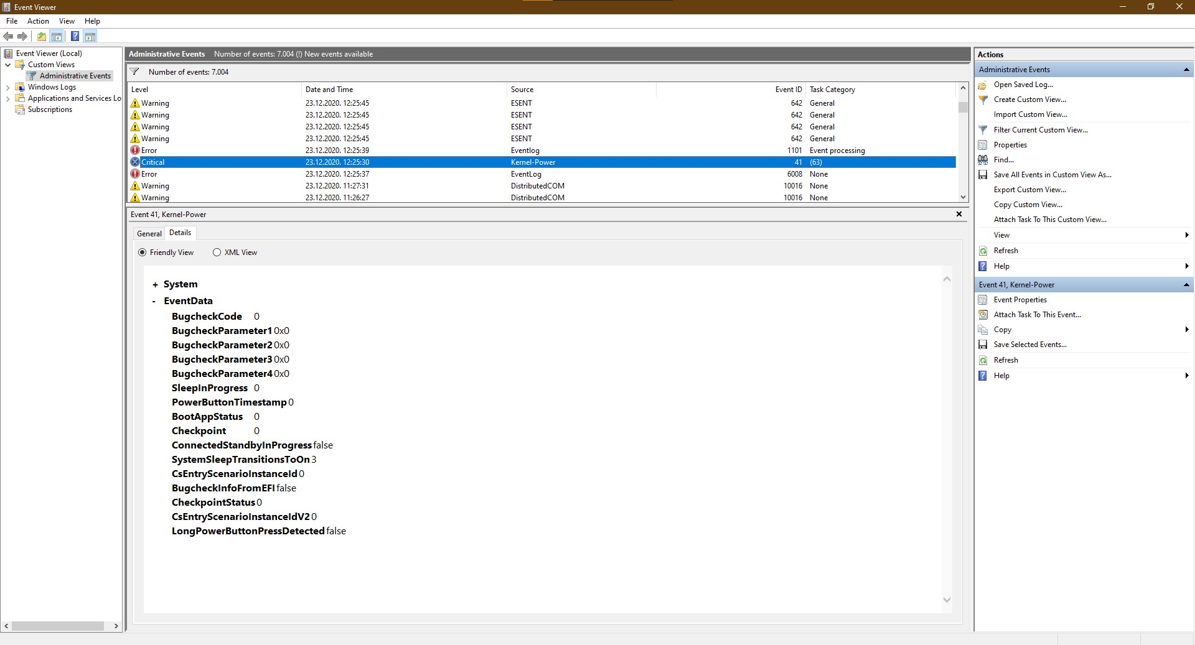Open the Copy submenu arrow in Actions

(1187, 330)
